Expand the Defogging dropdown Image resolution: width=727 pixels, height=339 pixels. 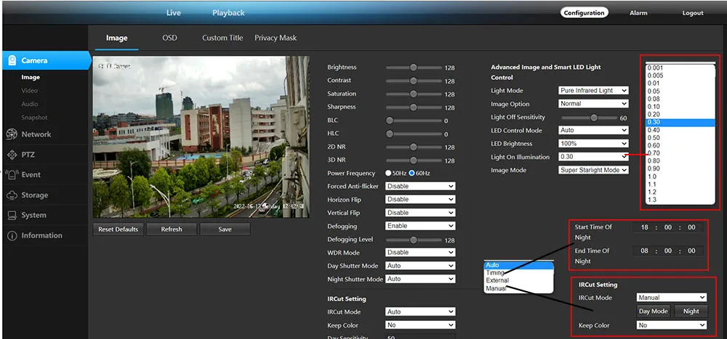tap(420, 226)
